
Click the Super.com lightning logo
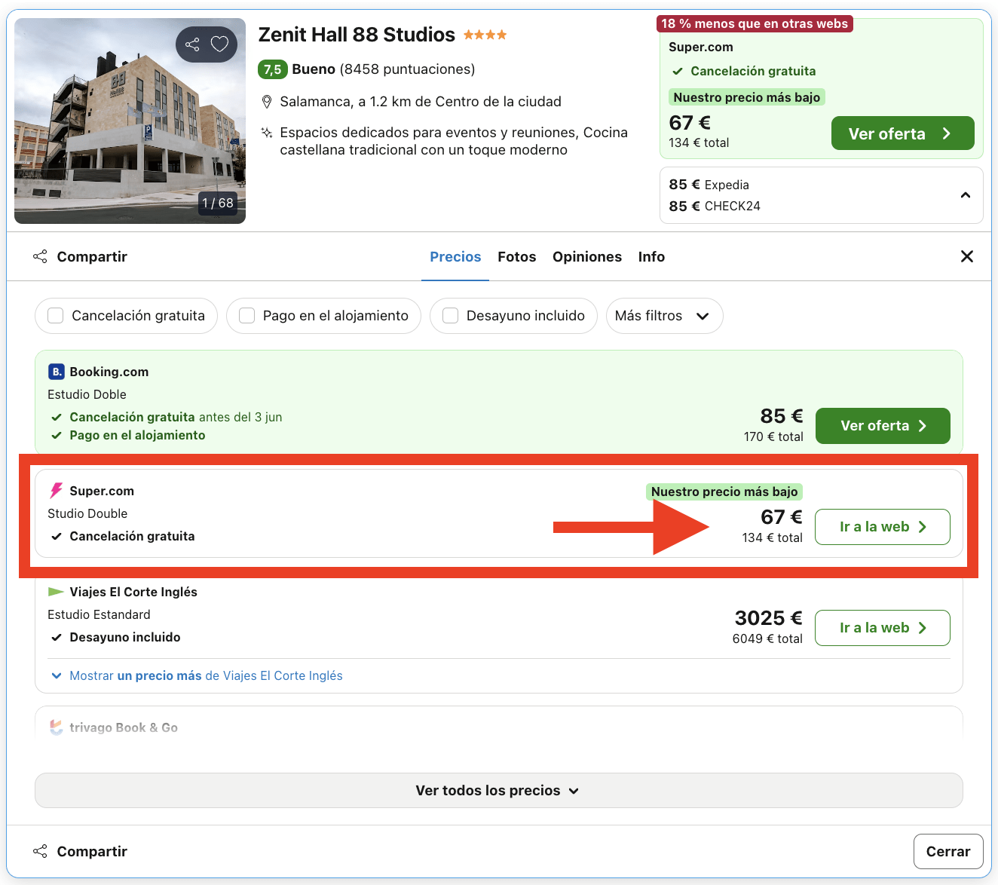(56, 491)
